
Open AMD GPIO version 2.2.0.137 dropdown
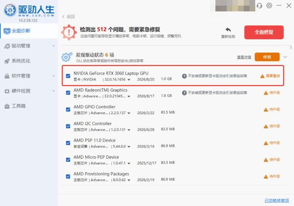click(129, 113)
